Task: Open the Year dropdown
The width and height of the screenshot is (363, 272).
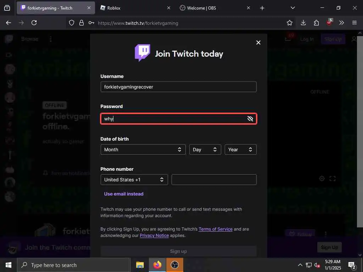Action: [x=241, y=149]
